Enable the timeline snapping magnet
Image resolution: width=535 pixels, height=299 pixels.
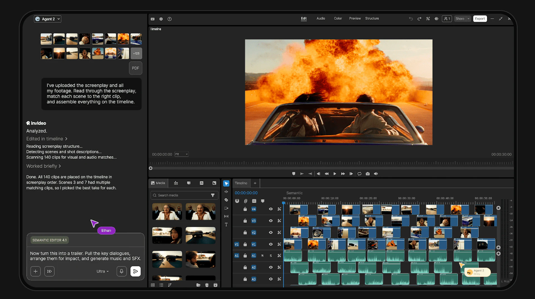[237, 201]
